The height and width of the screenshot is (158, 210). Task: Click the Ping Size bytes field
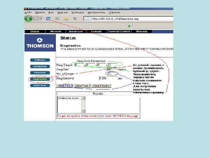click(112, 69)
